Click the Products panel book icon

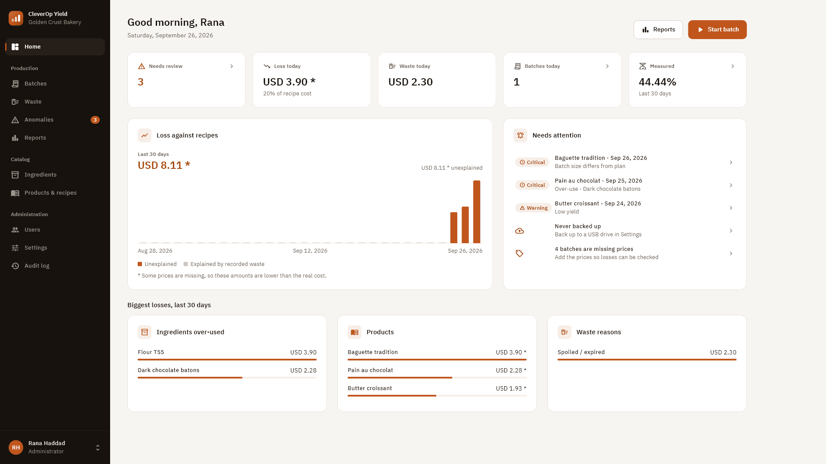354,332
